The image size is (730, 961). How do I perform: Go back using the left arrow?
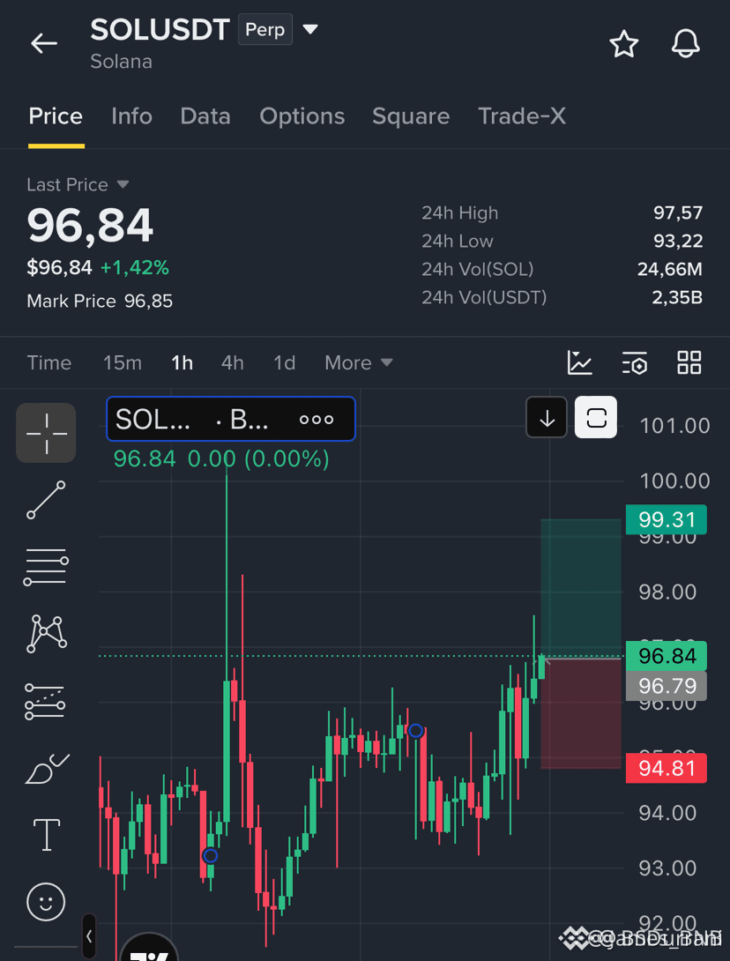click(44, 43)
